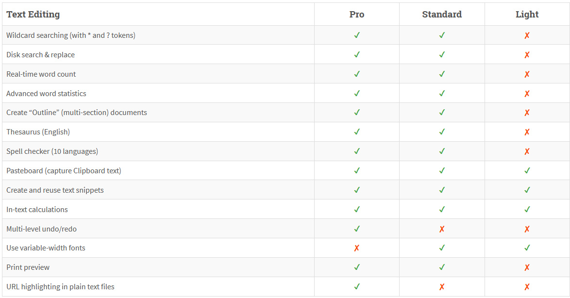Click the Light cross for Print preview
Screen dimensions: 570x298
click(x=527, y=267)
